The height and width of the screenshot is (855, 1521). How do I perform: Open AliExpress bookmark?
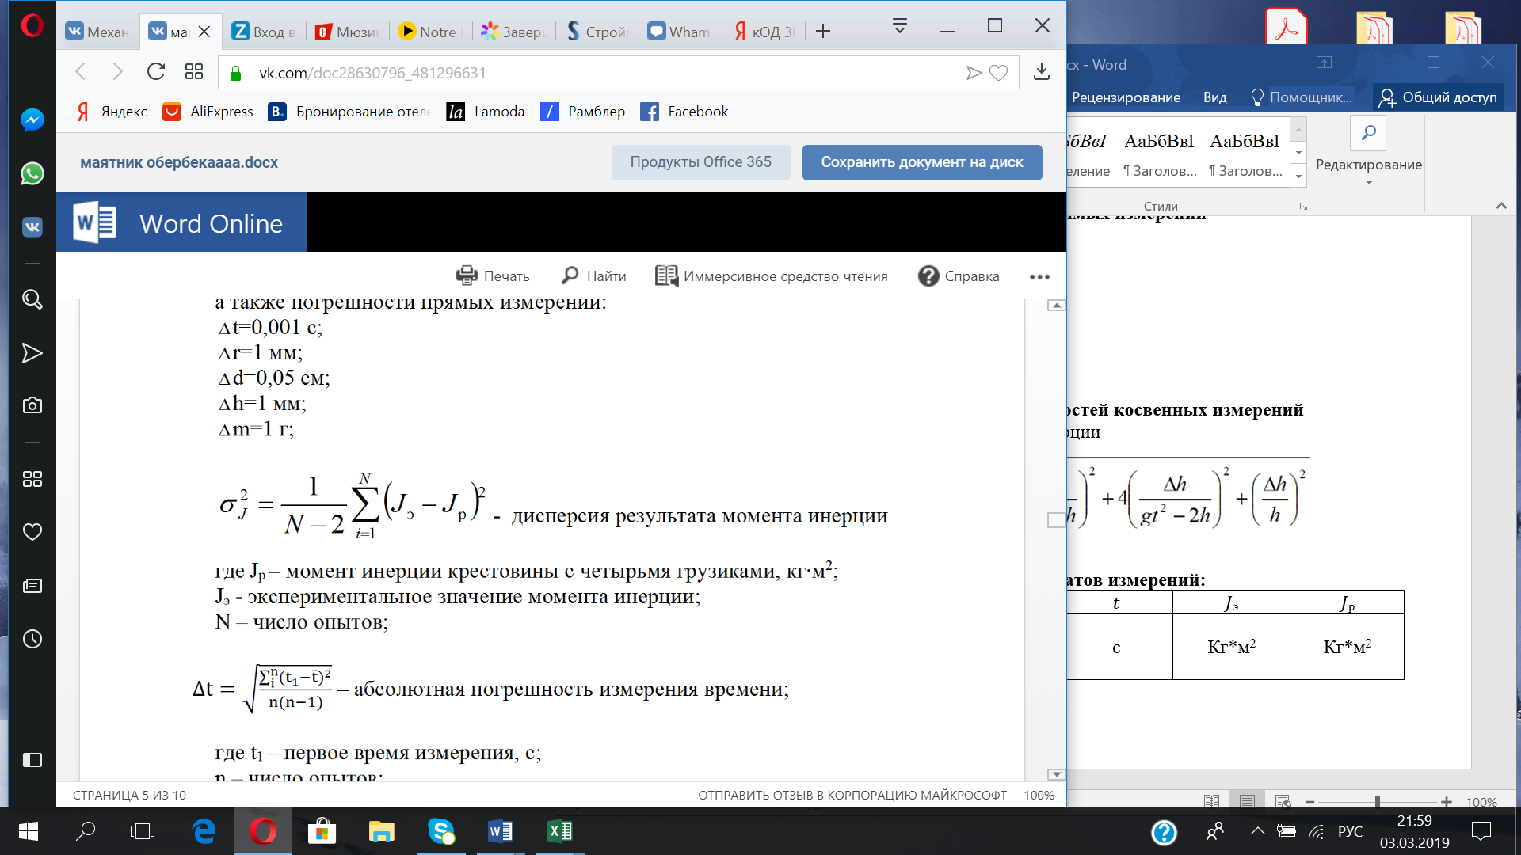(208, 112)
